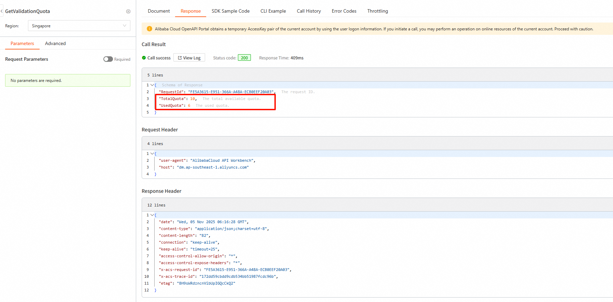Go to the CLI Example tab

(273, 11)
